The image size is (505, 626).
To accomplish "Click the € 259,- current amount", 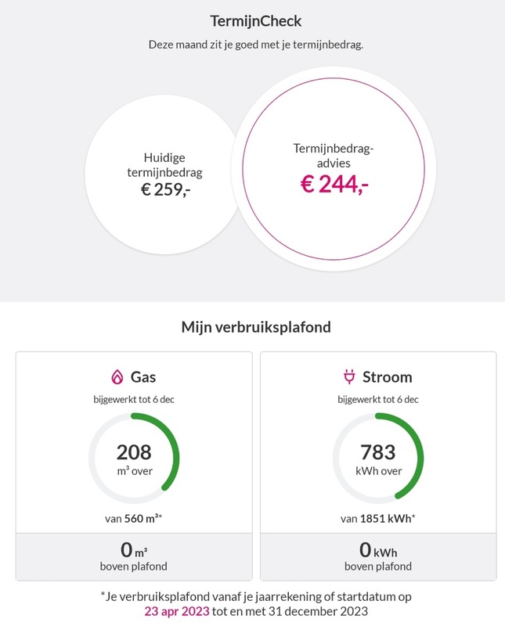I will click(165, 189).
